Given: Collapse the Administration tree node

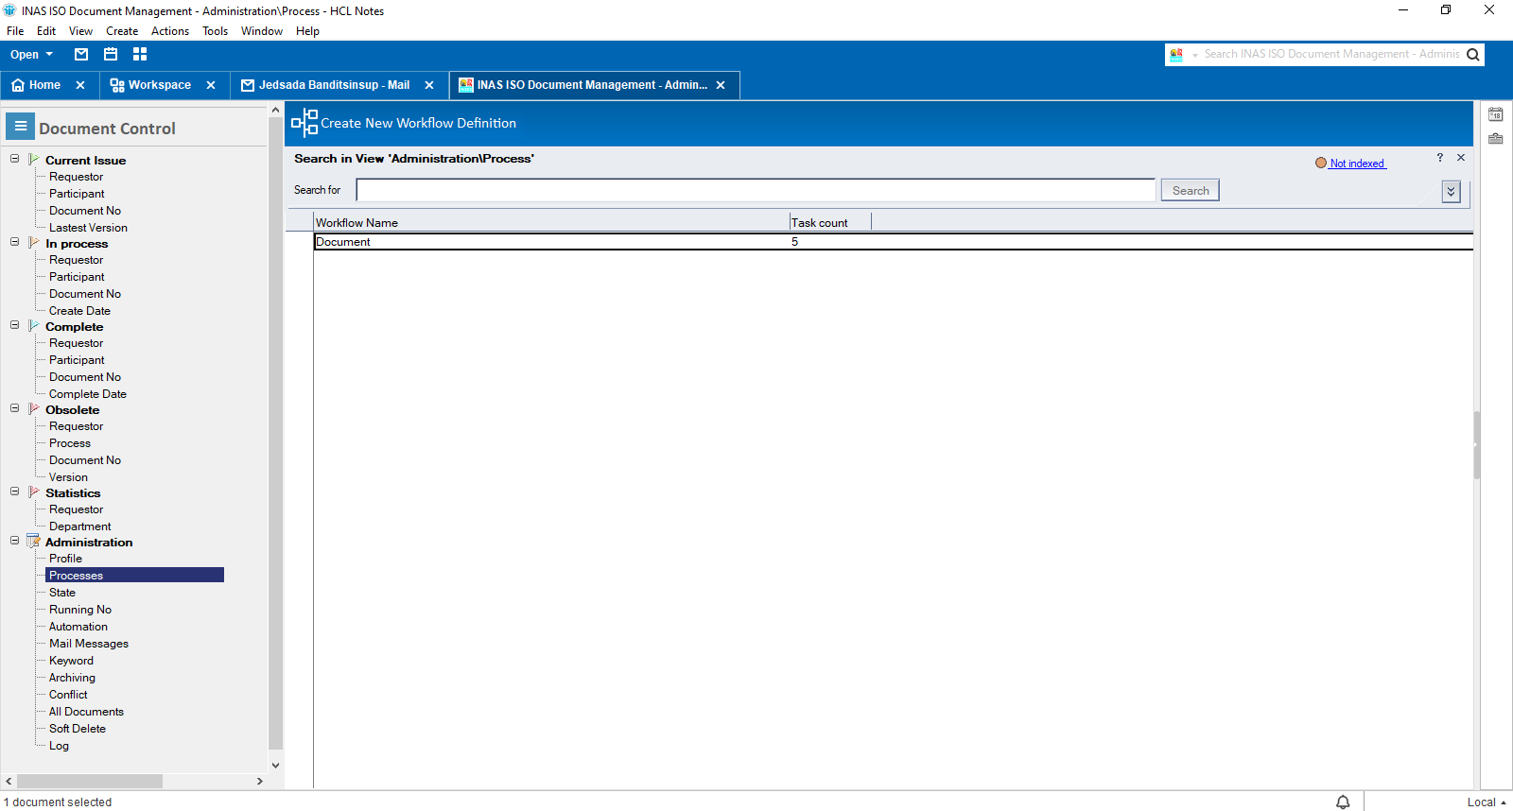Looking at the screenshot, I should click(x=14, y=541).
